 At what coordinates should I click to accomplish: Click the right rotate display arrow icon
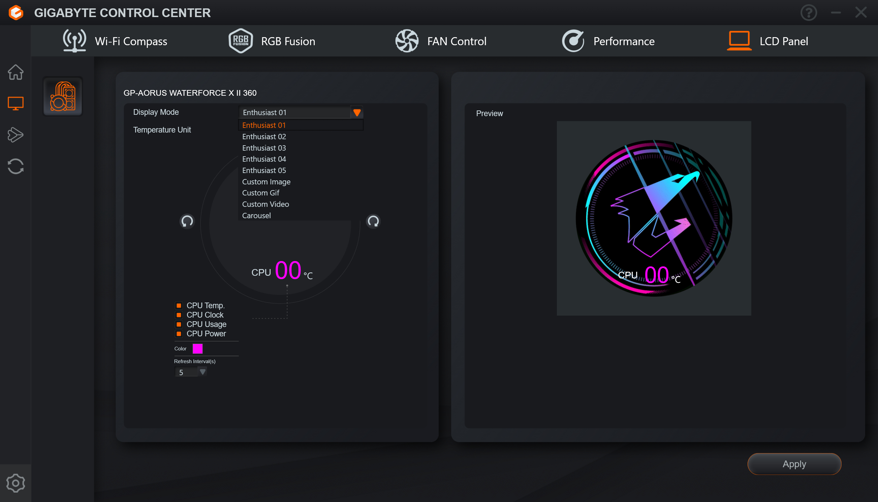pyautogui.click(x=373, y=221)
